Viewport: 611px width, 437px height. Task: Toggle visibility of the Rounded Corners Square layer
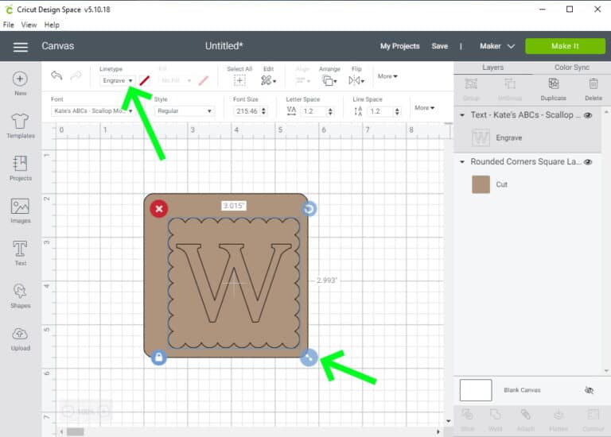click(x=589, y=161)
